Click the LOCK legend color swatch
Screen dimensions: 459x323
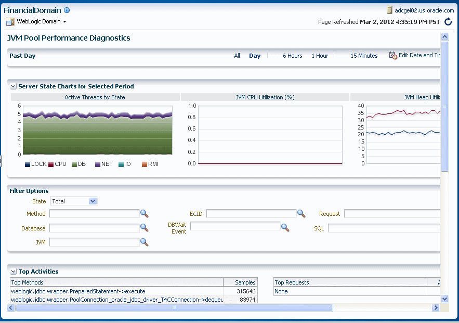click(x=28, y=164)
